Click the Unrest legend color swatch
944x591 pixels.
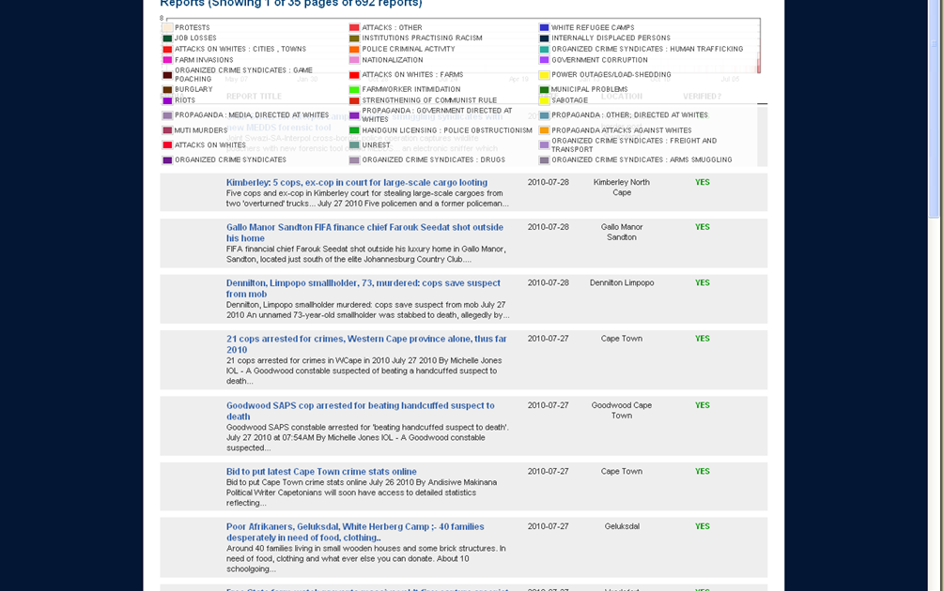pyautogui.click(x=354, y=144)
